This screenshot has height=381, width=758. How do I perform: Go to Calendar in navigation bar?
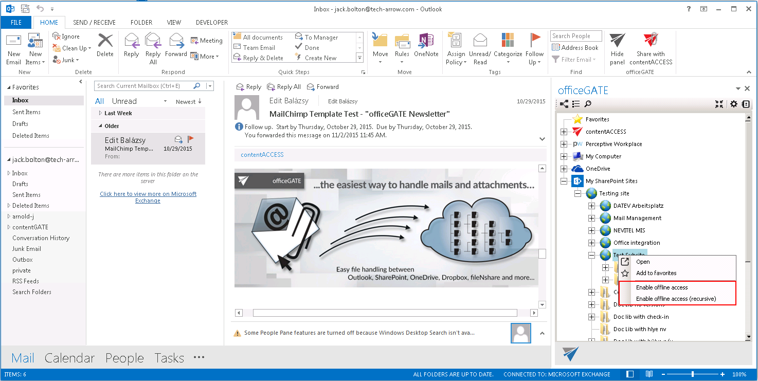70,358
